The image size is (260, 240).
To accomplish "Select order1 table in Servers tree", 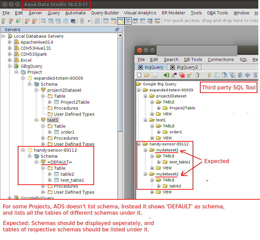I will coord(67,132).
